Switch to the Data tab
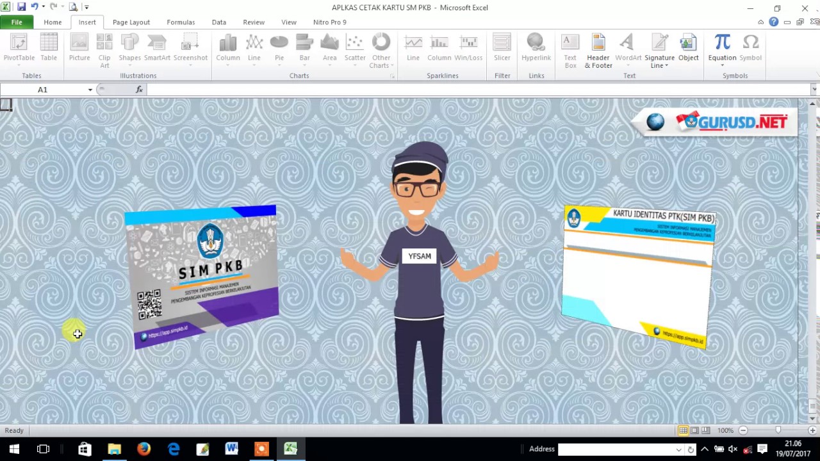The height and width of the screenshot is (461, 820). (x=219, y=22)
